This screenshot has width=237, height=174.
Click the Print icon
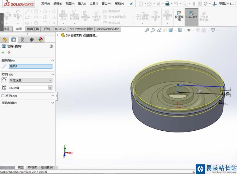[167, 3]
